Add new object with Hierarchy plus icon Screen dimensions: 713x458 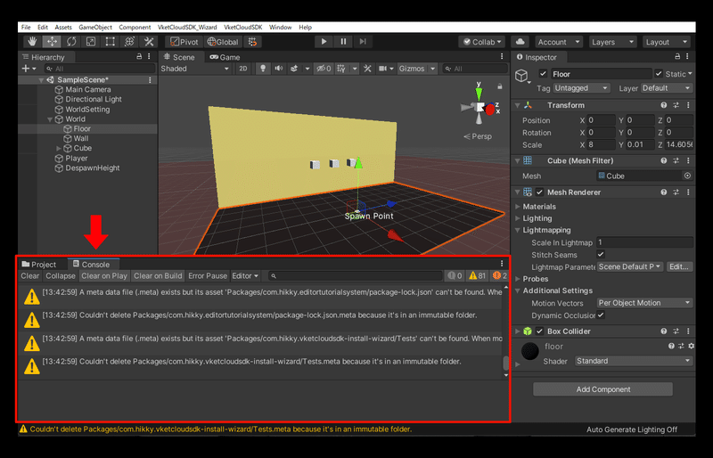[x=29, y=69]
